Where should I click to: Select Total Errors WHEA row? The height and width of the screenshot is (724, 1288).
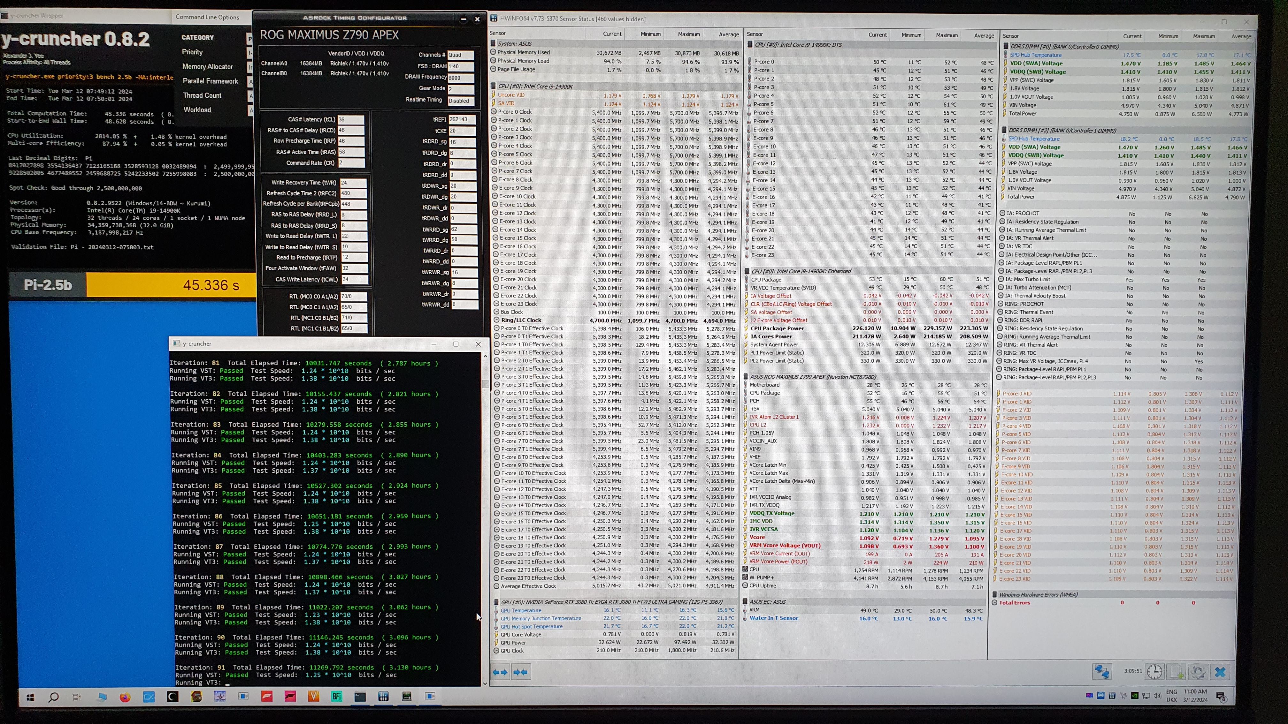pyautogui.click(x=1114, y=603)
